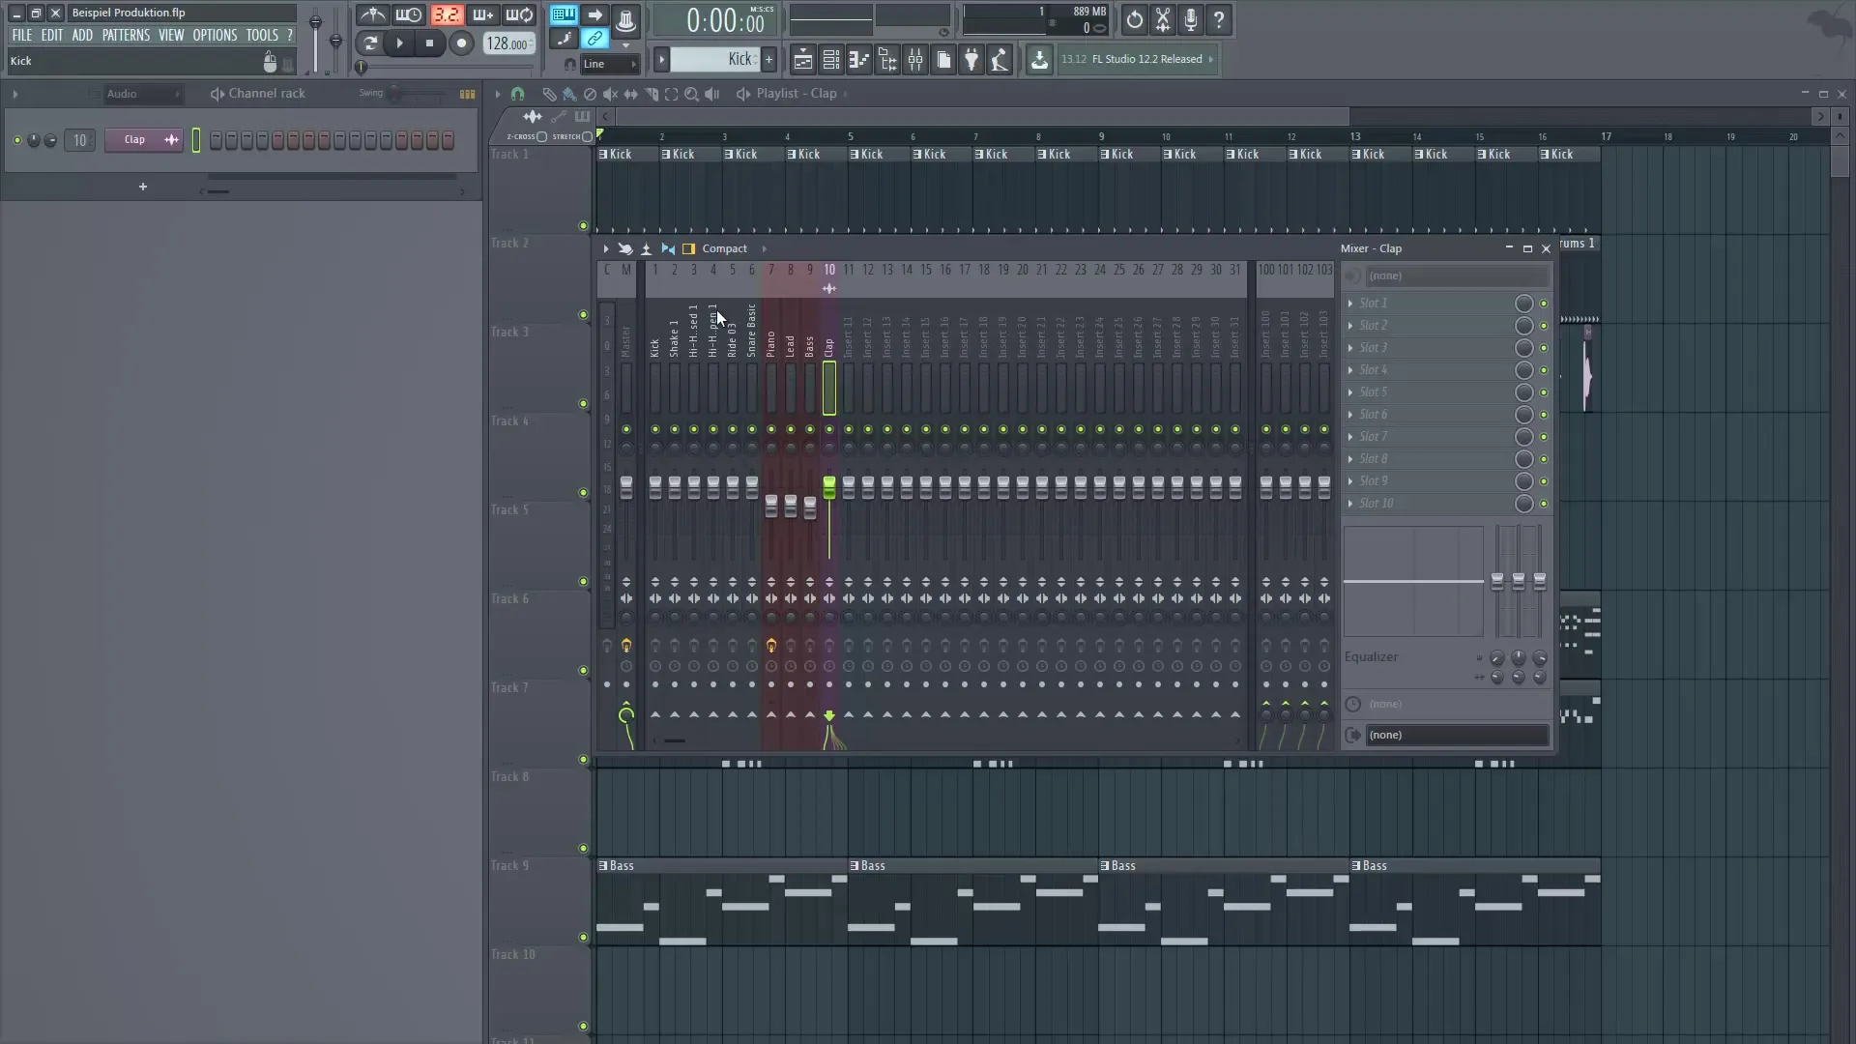Viewport: 1856px width, 1044px height.
Task: Click the wait for input toggle icon
Action: [x=409, y=14]
